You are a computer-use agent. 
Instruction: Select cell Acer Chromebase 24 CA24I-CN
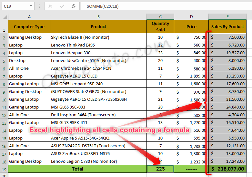[98, 68]
